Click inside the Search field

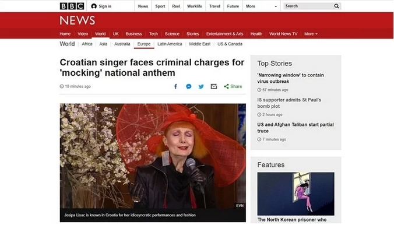308,6
